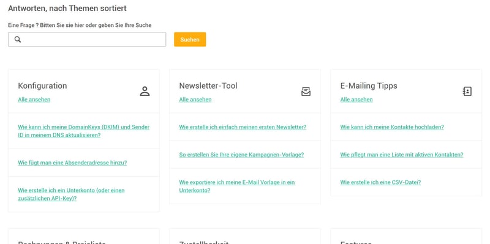Open Alle ansehen under E-Mailing Tipps
The image size is (490, 244).
[356, 100]
